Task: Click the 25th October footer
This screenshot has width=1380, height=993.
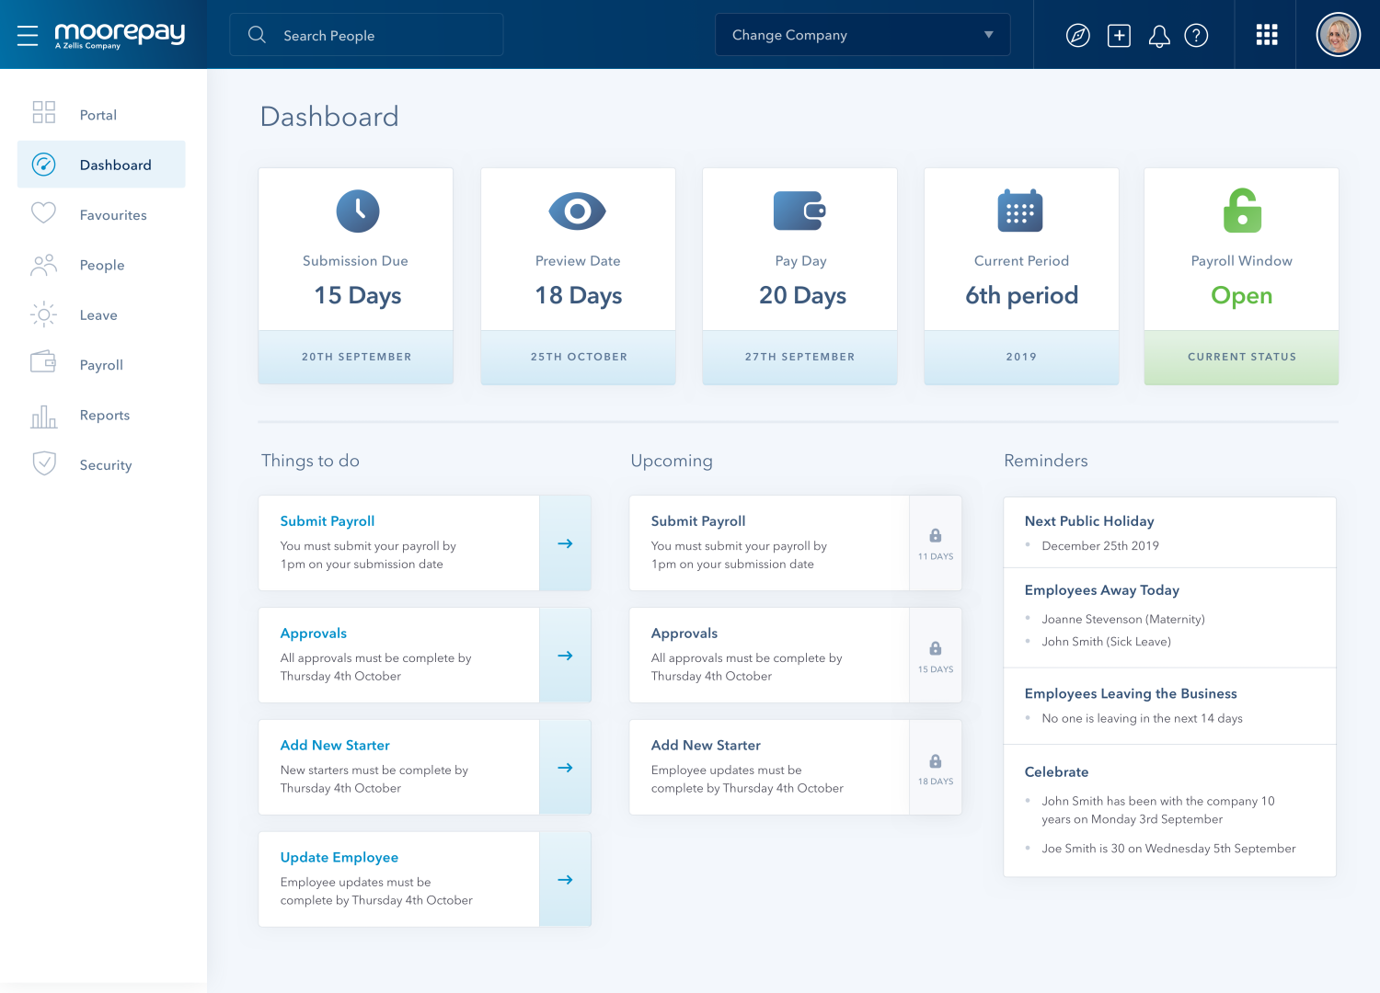Action: pos(579,357)
